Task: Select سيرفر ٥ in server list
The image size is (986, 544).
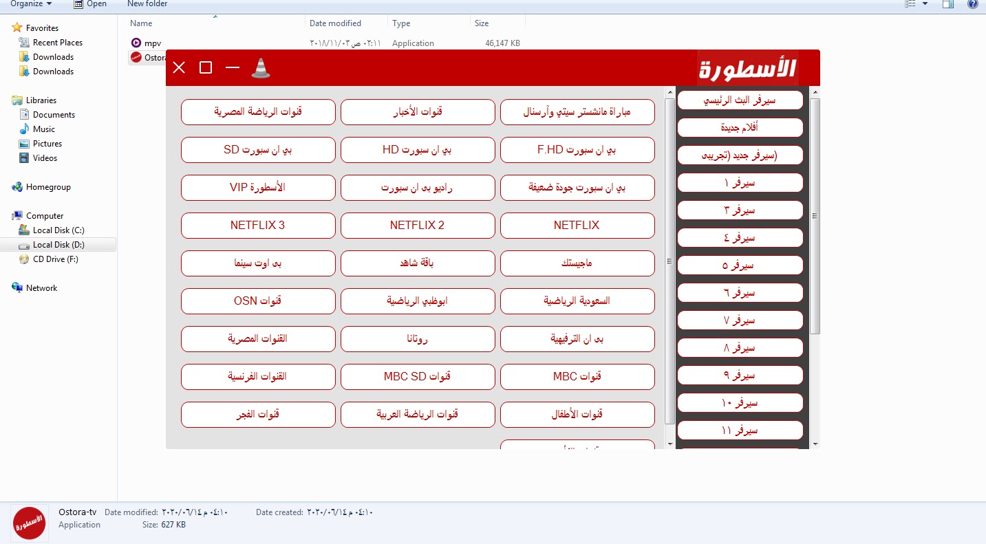Action: tap(740, 265)
